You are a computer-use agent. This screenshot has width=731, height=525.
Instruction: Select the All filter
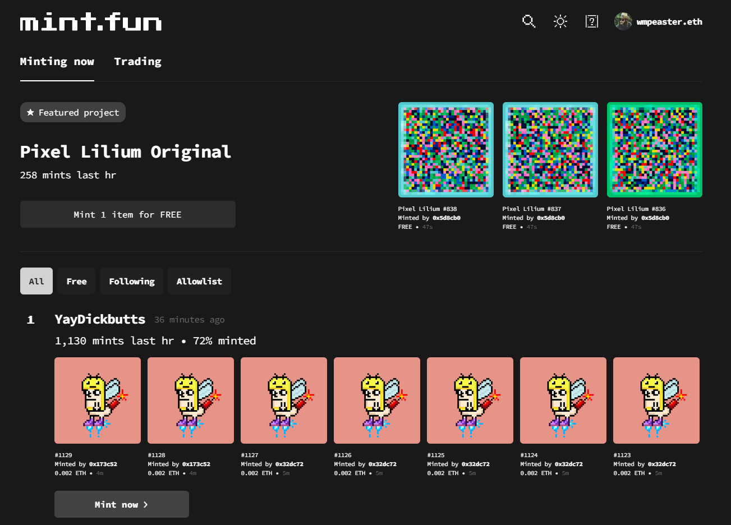36,281
